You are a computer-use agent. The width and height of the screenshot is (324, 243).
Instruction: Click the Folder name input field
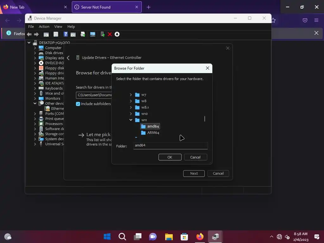pyautogui.click(x=171, y=146)
